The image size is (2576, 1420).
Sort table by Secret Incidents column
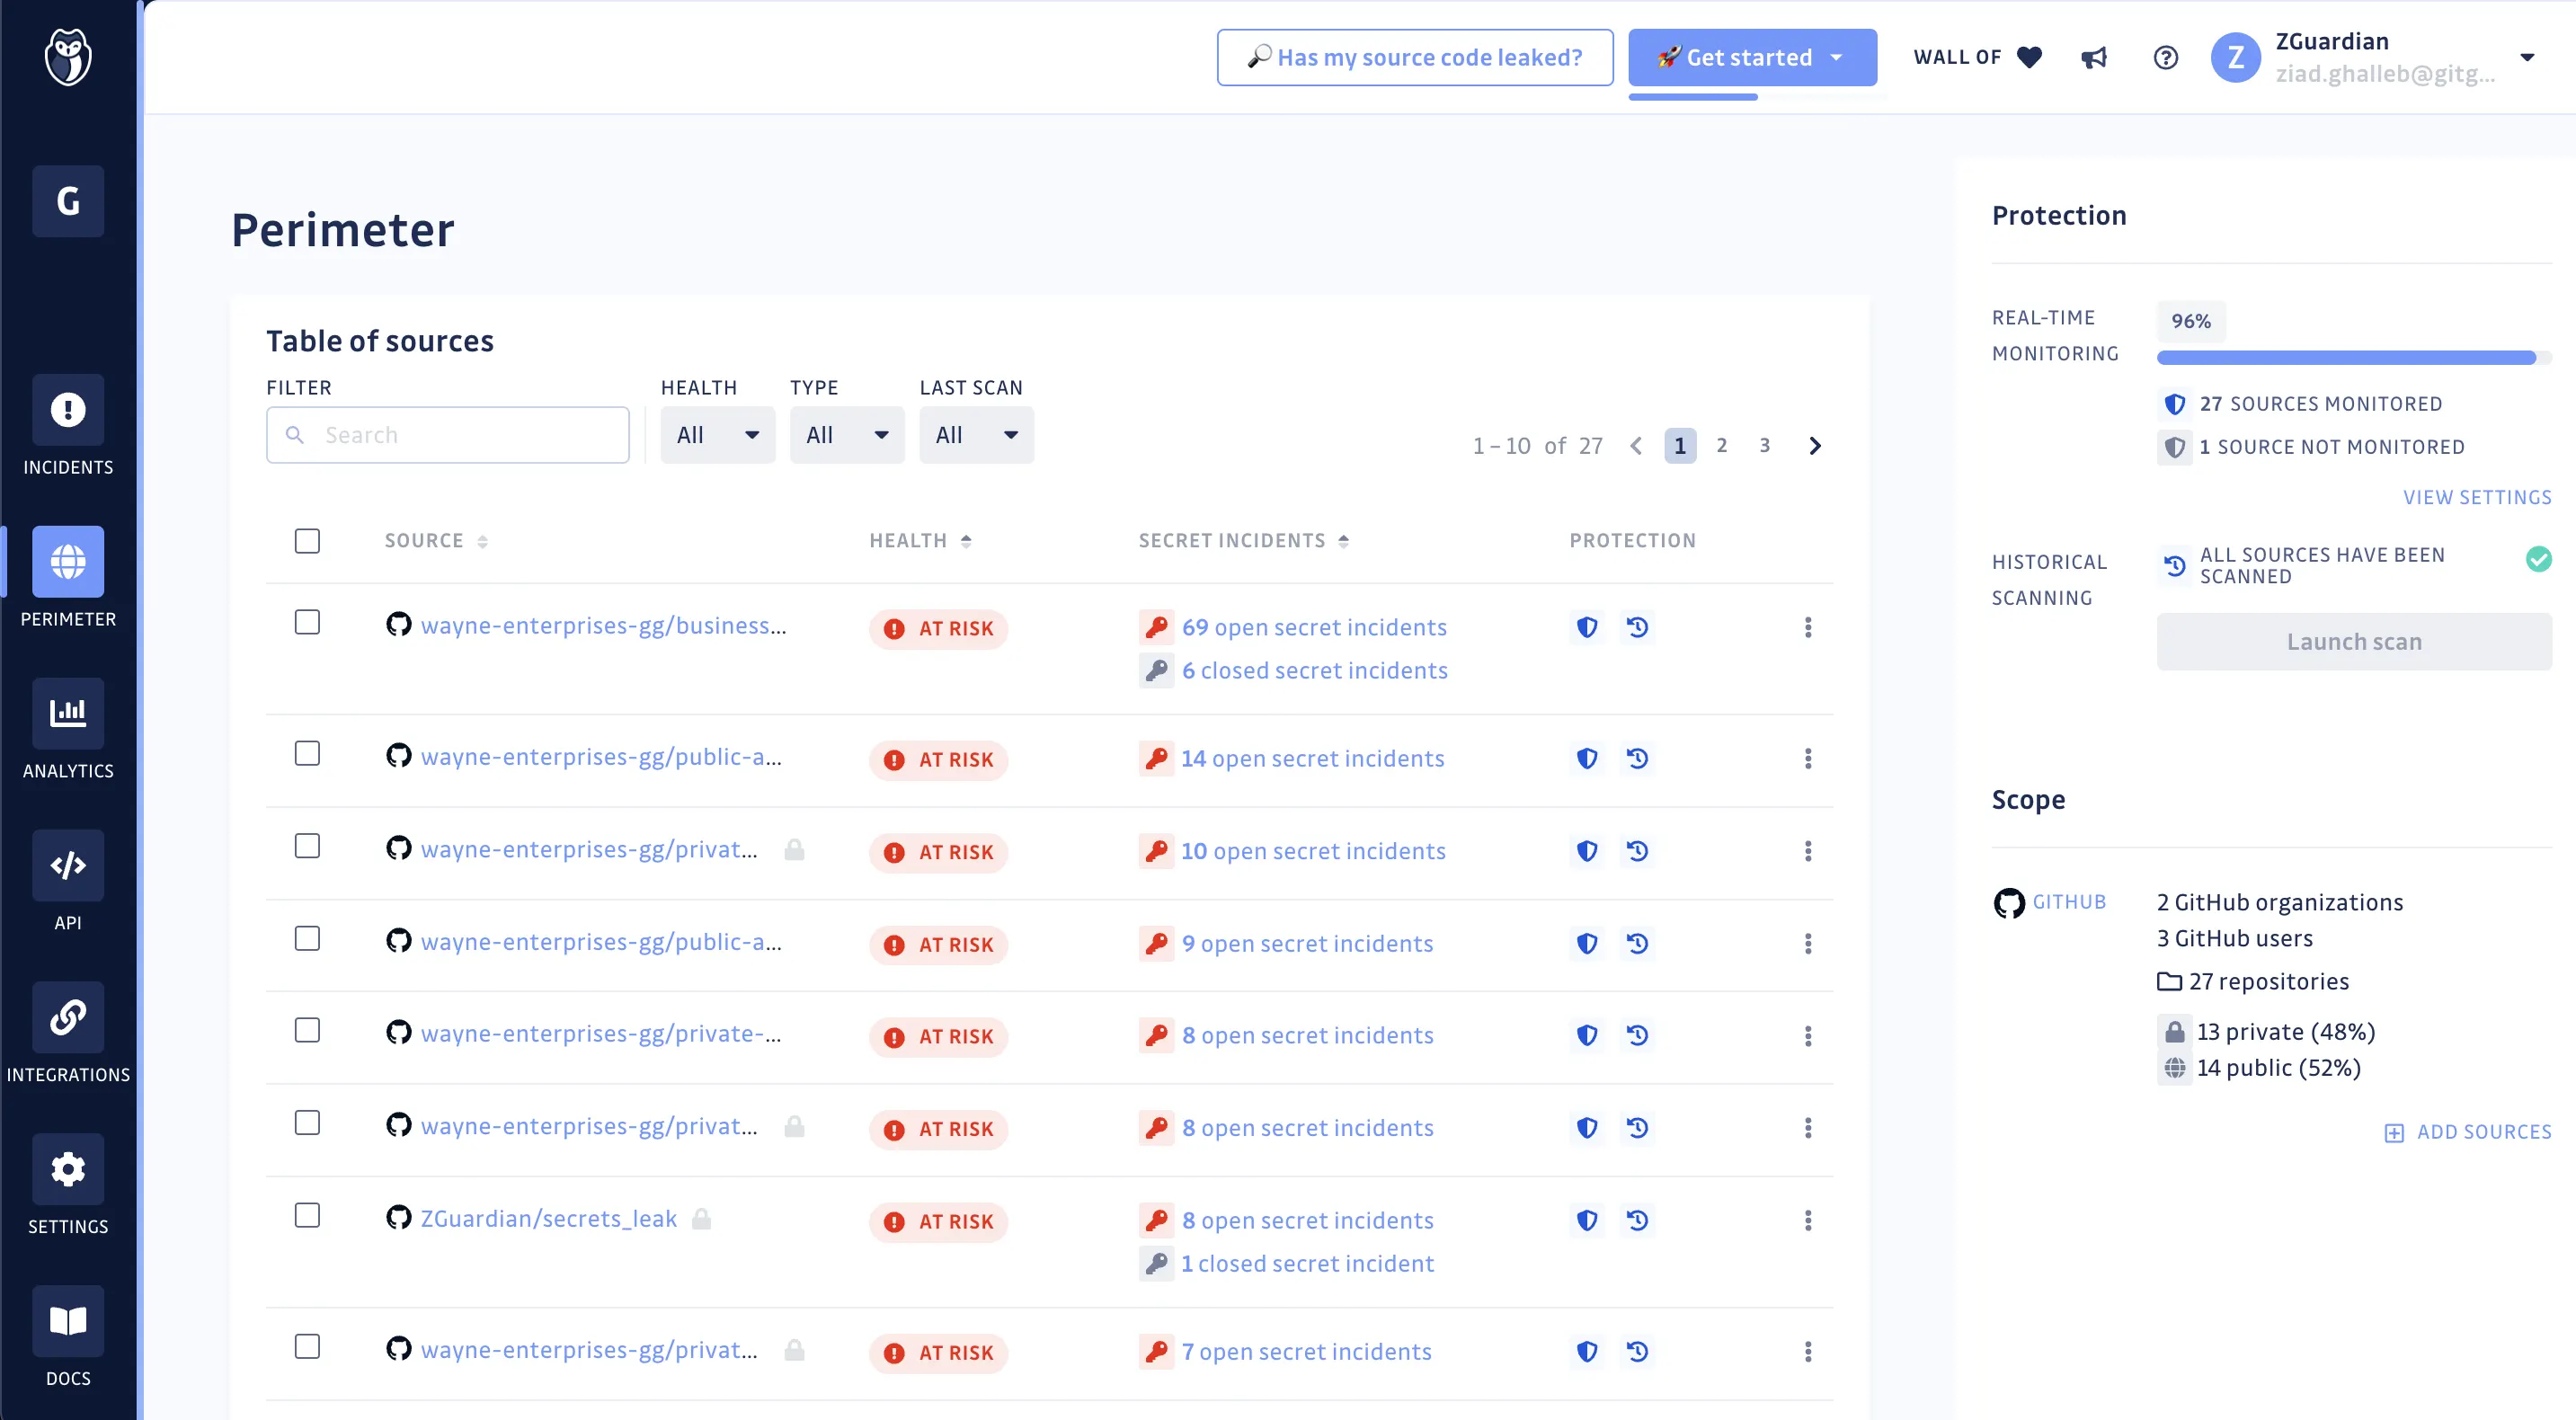pyautogui.click(x=1243, y=541)
